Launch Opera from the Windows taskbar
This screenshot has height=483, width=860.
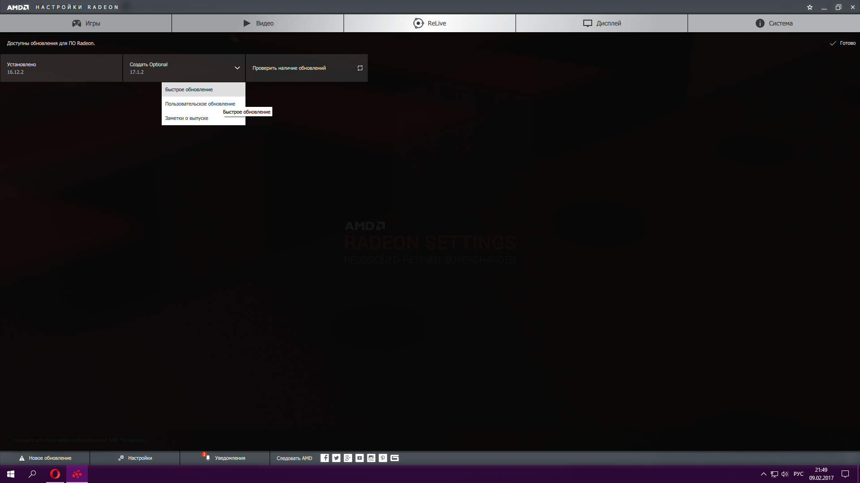(x=55, y=474)
